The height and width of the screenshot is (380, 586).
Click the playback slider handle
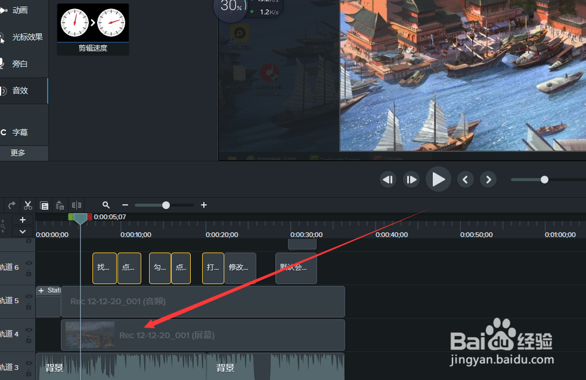coord(544,180)
